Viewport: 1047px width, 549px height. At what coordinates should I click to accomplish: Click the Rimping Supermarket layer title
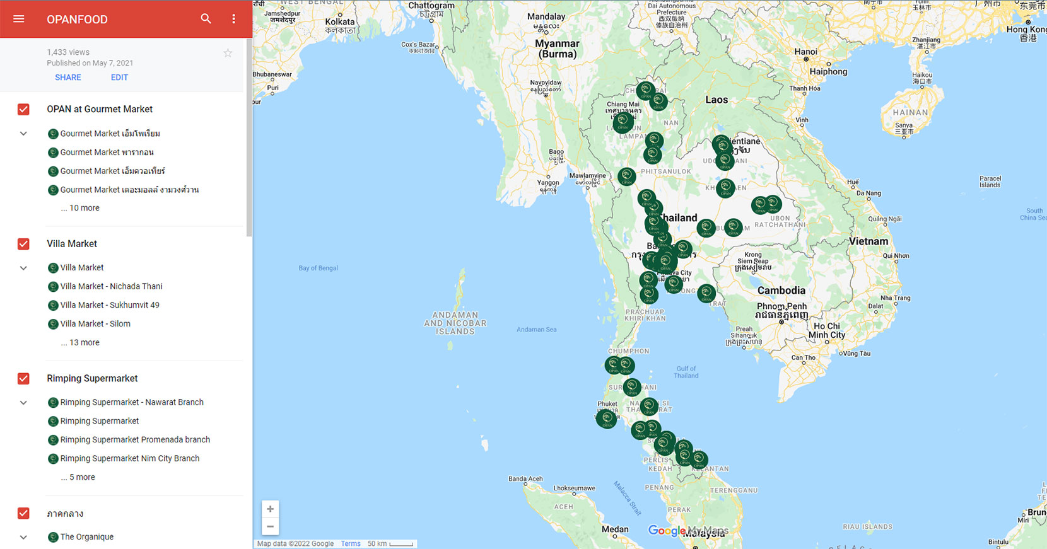pos(92,378)
